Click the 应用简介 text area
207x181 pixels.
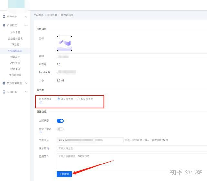[132, 161]
